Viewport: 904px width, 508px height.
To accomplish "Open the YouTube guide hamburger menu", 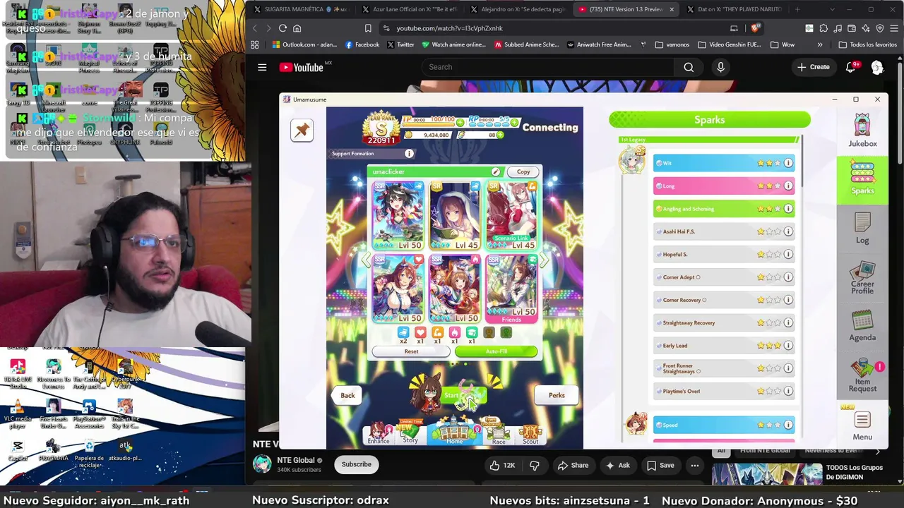I will coord(262,67).
